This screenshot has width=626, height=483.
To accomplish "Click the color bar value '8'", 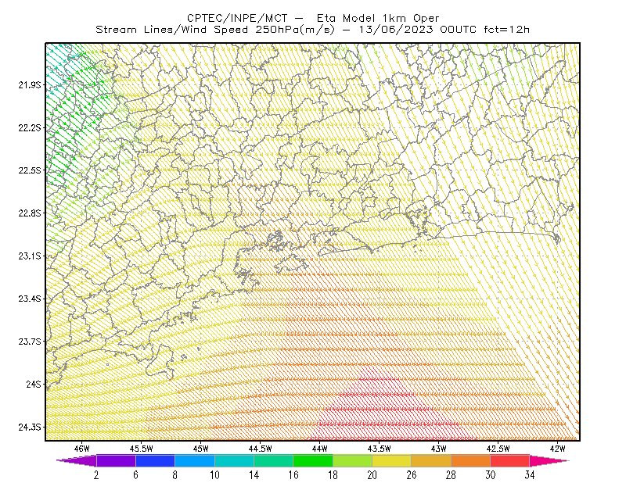I will (x=174, y=475).
